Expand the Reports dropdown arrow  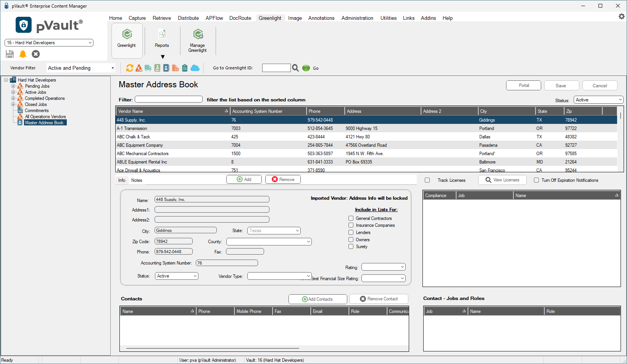[x=163, y=57]
